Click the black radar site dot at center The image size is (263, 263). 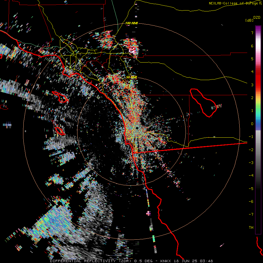coord(137,128)
